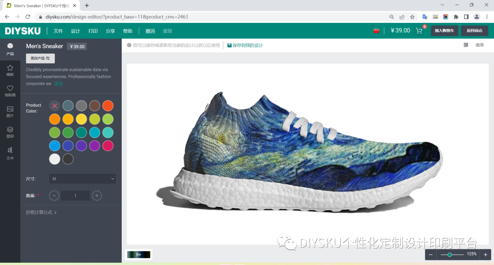Click the save disk icon
Screen dimensions: 494x265
pos(229,45)
